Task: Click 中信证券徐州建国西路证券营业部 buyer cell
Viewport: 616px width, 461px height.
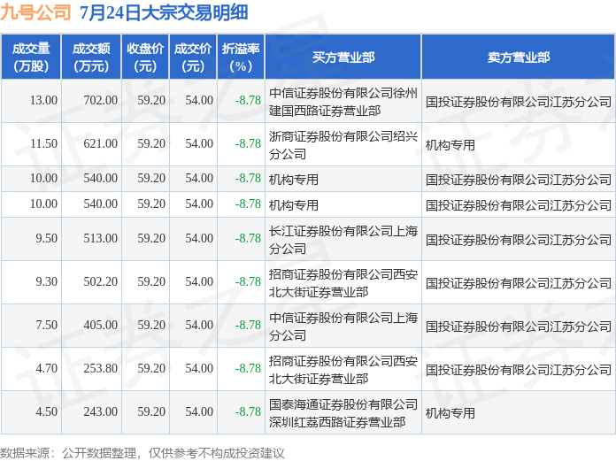Action: point(343,102)
